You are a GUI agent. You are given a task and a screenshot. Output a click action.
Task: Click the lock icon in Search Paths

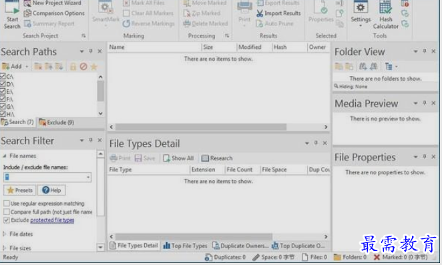tap(73, 67)
